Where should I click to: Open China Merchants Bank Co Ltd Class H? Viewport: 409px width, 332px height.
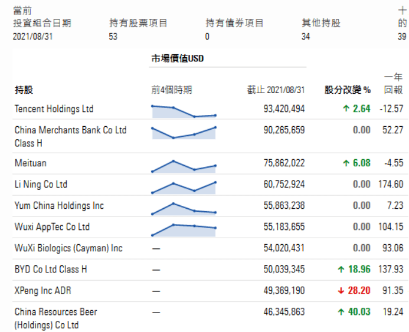pos(70,136)
